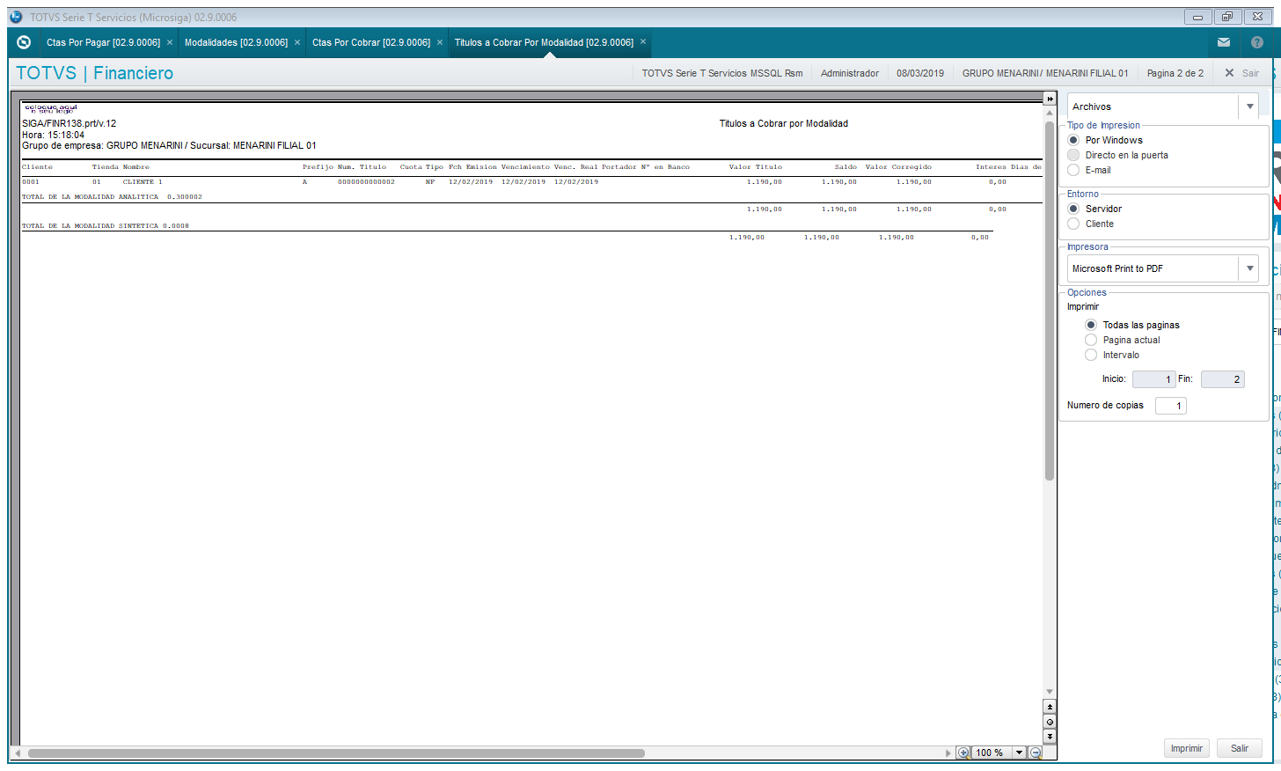Click the Valor Titulo column header

[x=756, y=167]
